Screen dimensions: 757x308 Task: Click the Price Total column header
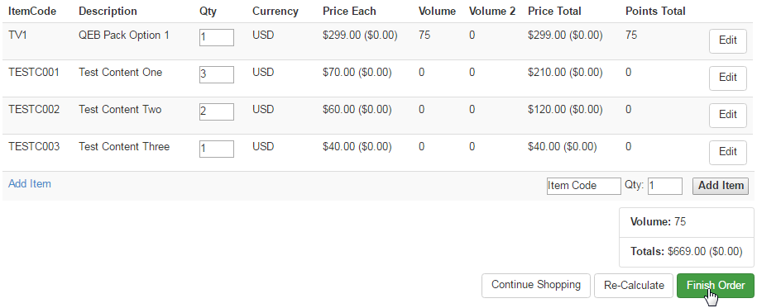point(554,11)
